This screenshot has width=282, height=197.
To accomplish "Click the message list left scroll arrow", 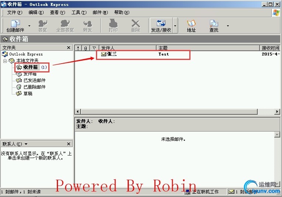I will coord(78,112).
